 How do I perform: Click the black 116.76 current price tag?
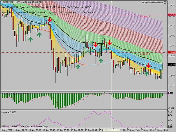pos(172,65)
